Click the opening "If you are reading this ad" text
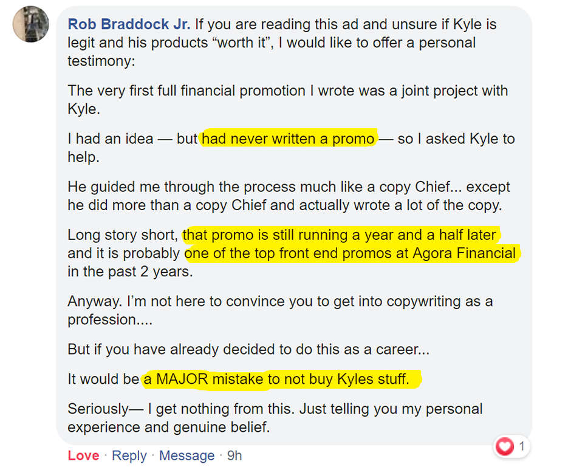Viewport: 571px width, 467px height. click(x=345, y=25)
